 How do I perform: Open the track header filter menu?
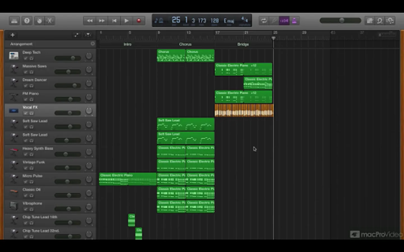pos(88,35)
